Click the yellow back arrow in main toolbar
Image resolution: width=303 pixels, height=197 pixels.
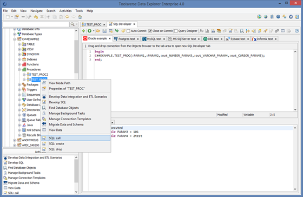tap(67, 17)
